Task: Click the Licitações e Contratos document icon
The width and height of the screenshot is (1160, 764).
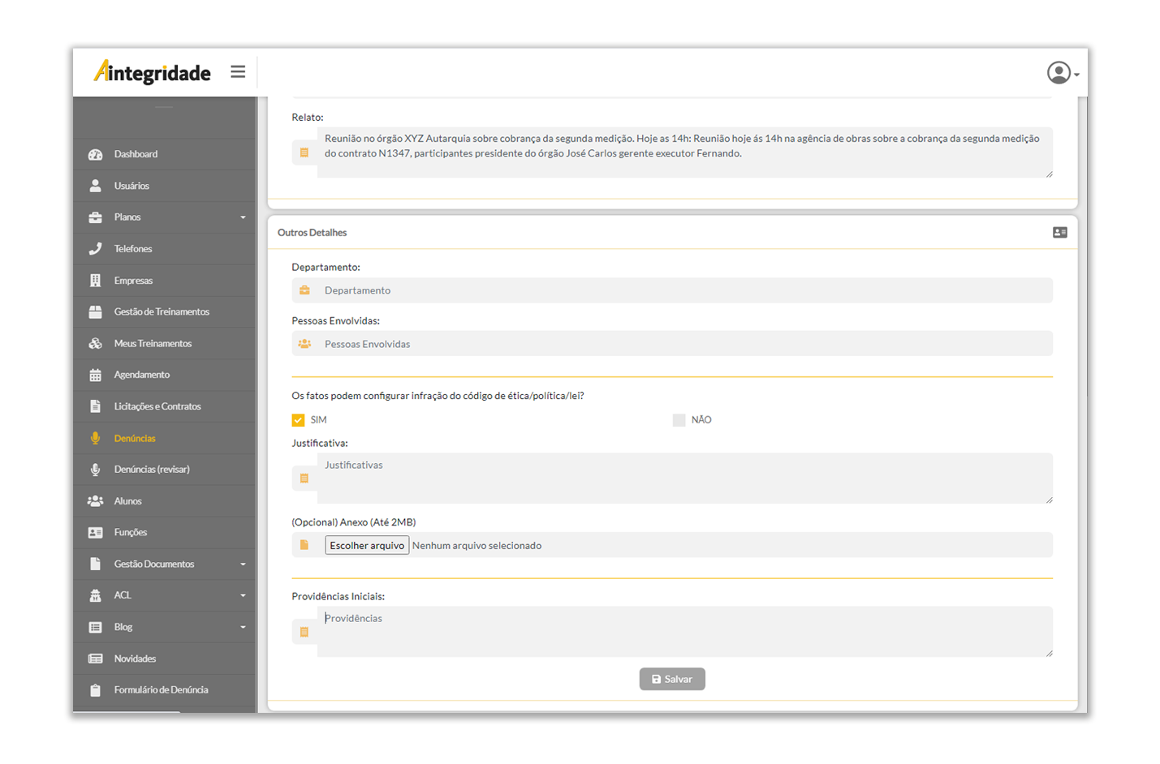Action: [x=95, y=406]
